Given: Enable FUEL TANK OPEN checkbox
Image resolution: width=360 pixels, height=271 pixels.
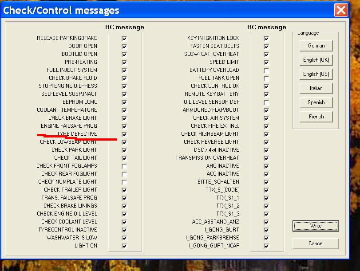Looking at the screenshot, I should tap(266, 79).
